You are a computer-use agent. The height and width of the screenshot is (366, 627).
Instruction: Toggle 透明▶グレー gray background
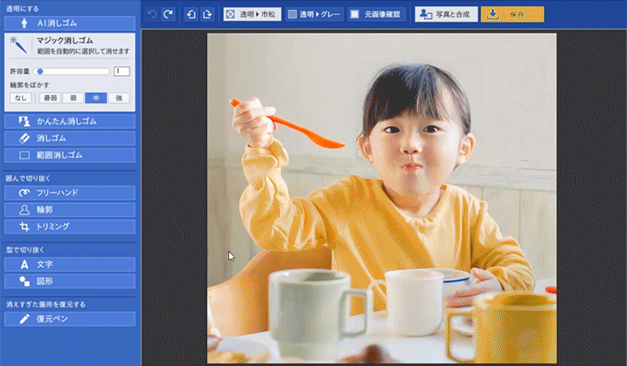(313, 14)
